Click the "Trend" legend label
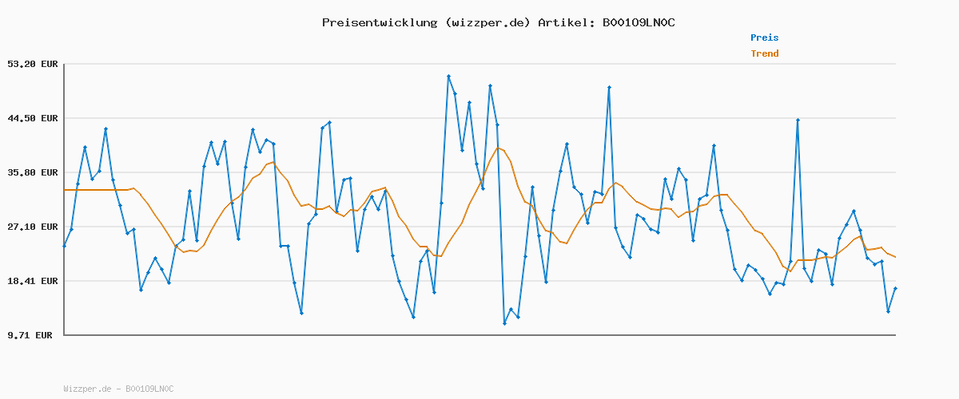959x399 pixels. pos(764,54)
